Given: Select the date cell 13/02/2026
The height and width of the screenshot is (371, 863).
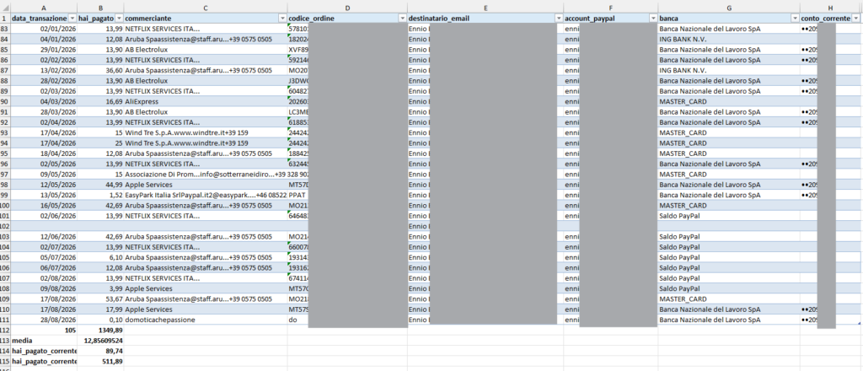Looking at the screenshot, I should [44, 71].
